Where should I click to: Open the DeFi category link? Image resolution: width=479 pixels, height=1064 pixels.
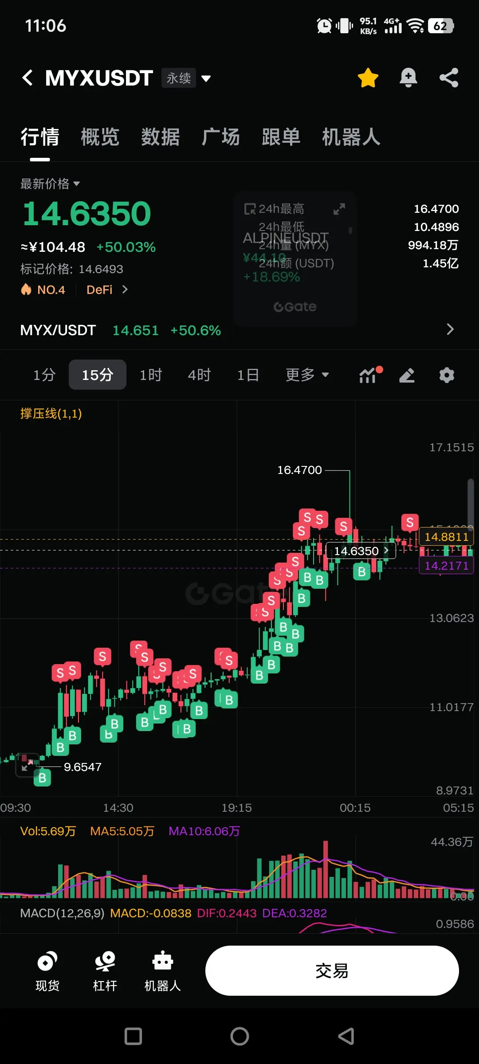[x=107, y=289]
